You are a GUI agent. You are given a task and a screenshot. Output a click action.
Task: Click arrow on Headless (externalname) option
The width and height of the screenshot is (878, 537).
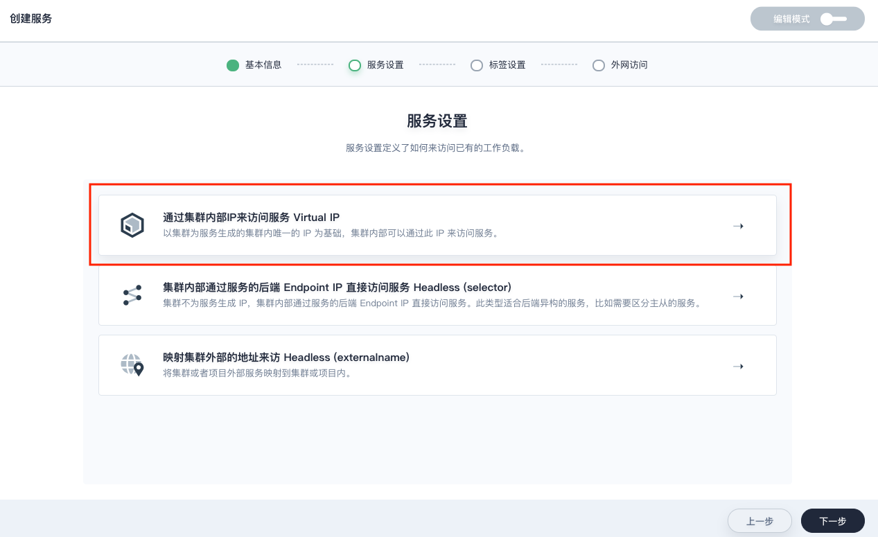[738, 366]
